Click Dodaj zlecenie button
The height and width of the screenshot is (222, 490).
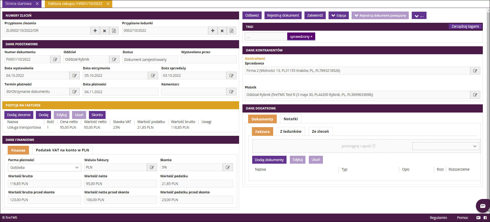(19, 115)
